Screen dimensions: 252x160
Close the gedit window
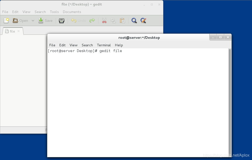coord(159,5)
